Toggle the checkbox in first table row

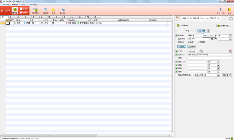[x=8, y=23]
